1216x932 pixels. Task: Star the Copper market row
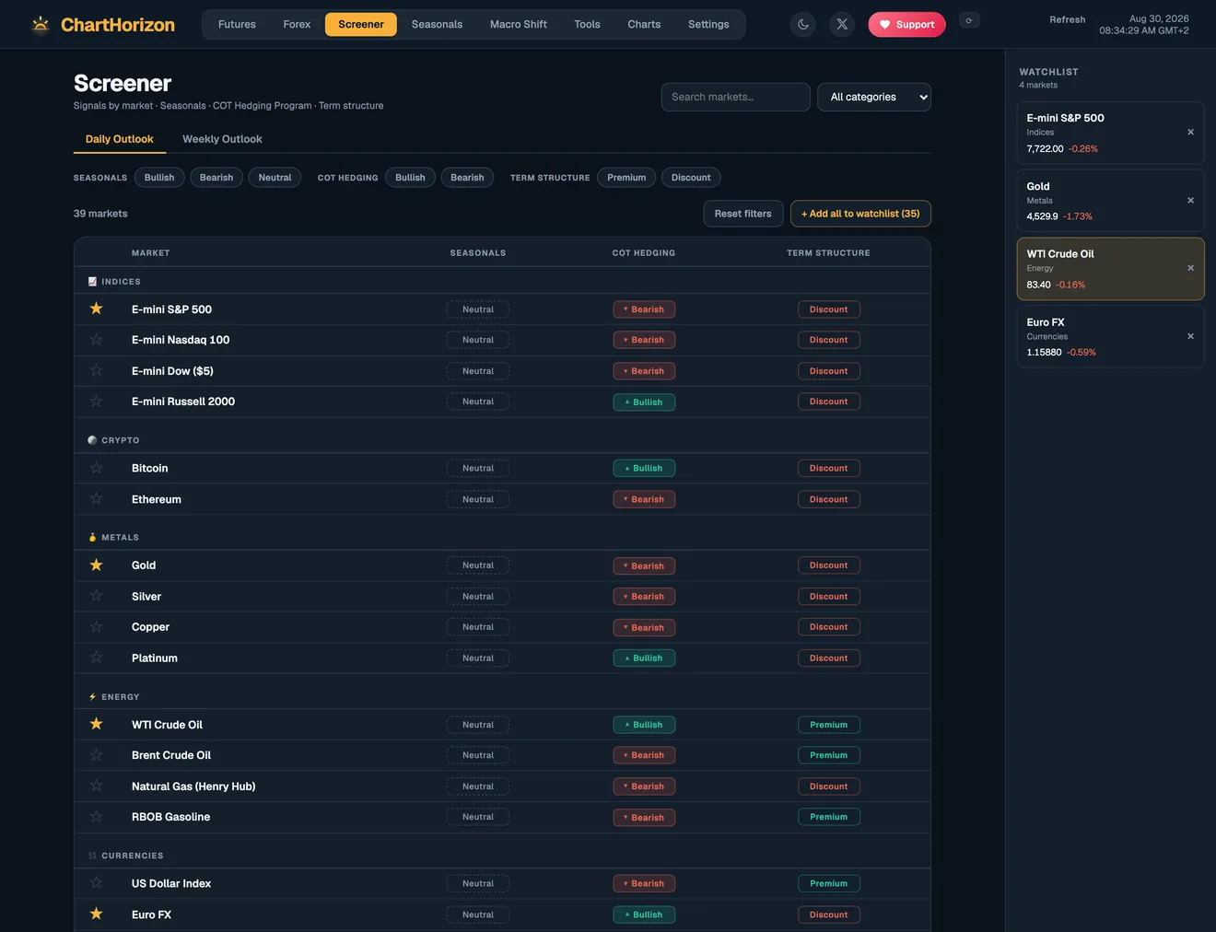tap(96, 627)
